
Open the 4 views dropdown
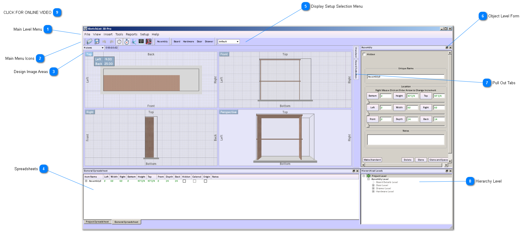(x=94, y=48)
